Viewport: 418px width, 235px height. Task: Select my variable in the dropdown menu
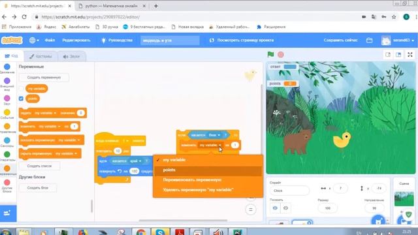pos(208,160)
